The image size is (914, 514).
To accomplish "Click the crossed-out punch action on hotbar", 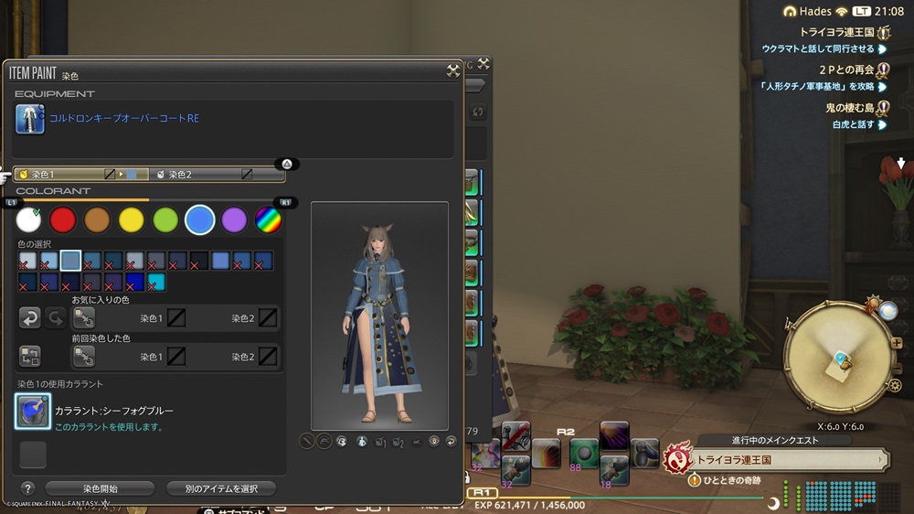I will click(515, 436).
